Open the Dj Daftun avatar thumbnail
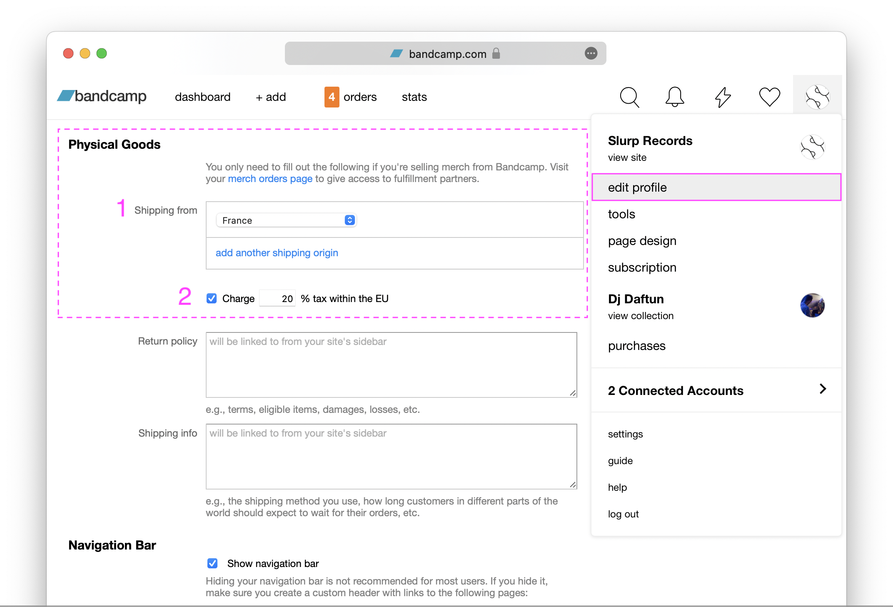893x607 pixels. pos(812,305)
